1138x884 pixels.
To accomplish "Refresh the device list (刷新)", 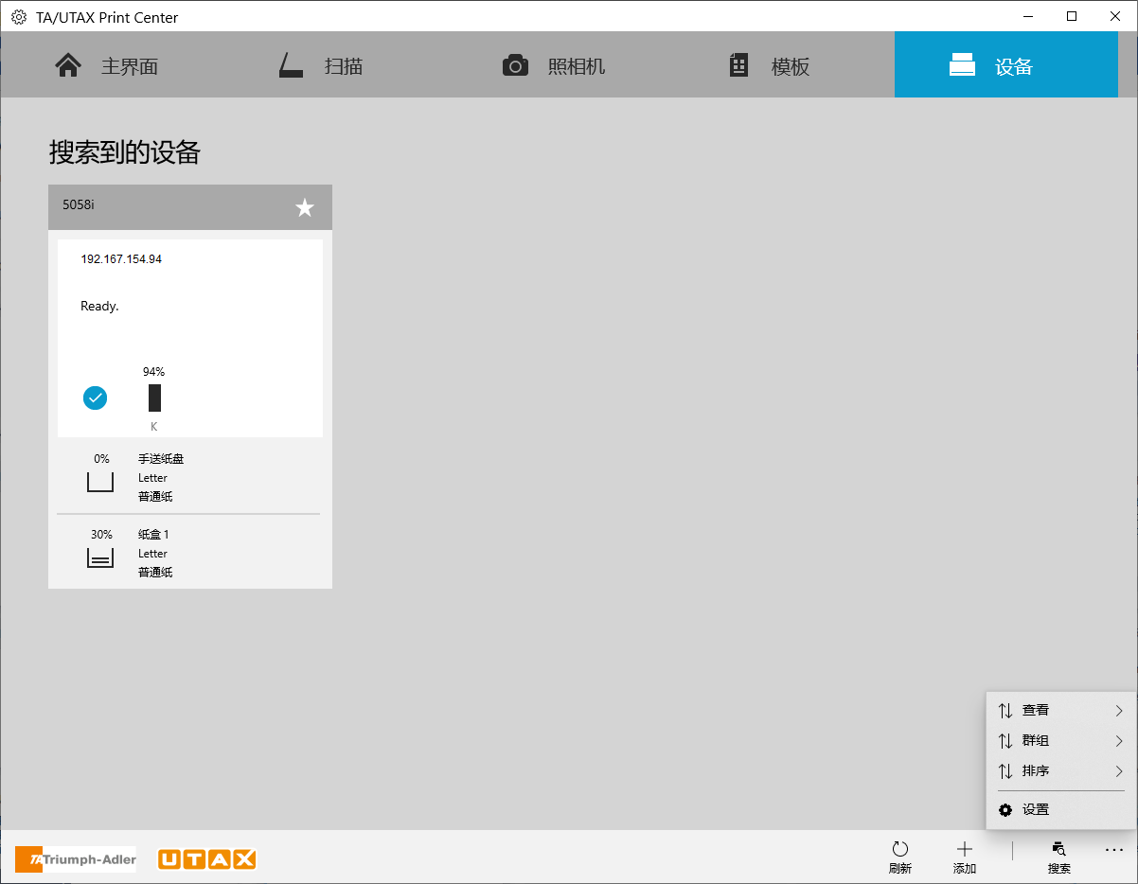I will [899, 857].
